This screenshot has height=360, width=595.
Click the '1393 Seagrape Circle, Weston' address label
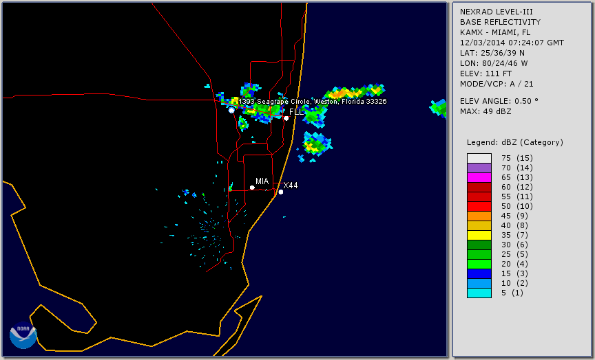312,102
